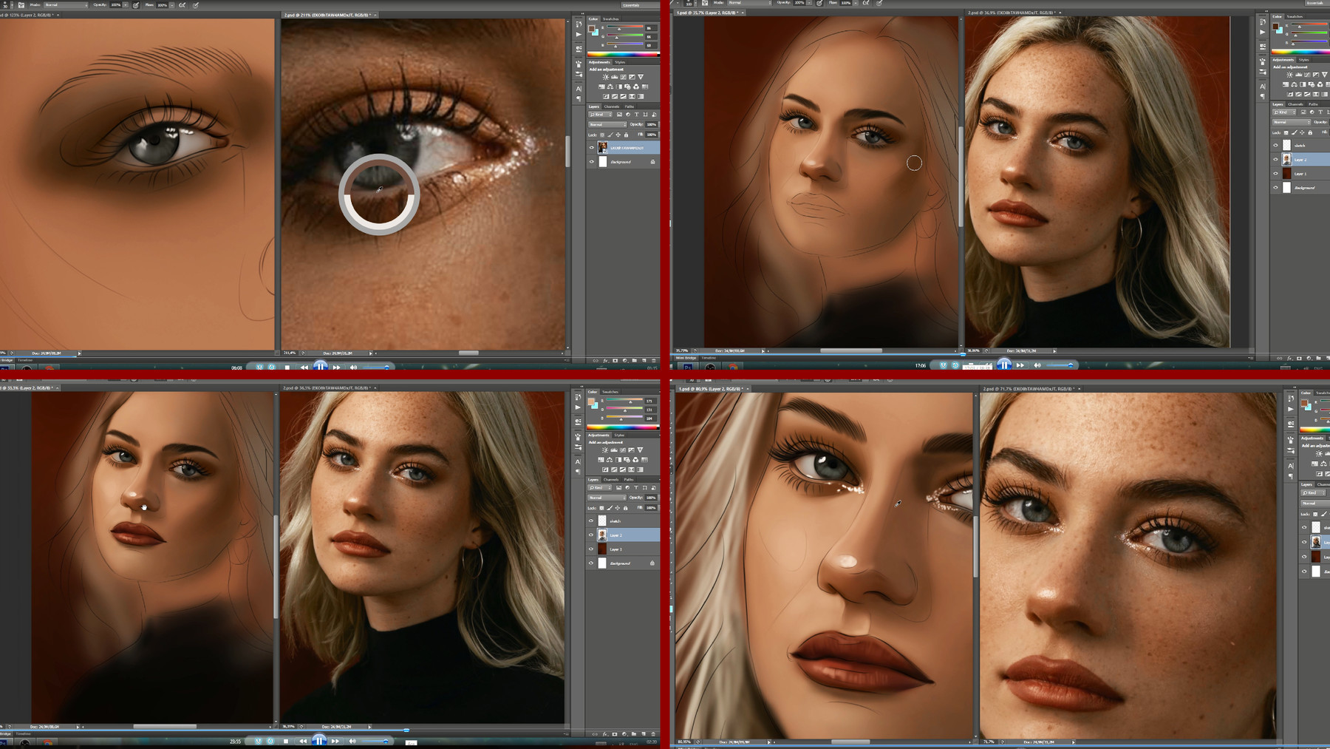This screenshot has width=1330, height=749.
Task: Filter for type layers in top-left Layers panel
Action: click(x=636, y=115)
